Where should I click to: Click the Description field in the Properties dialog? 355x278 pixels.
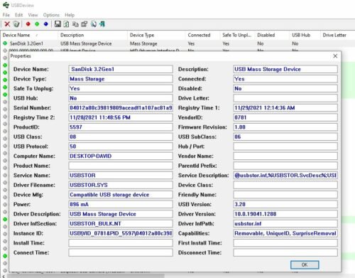285,69
